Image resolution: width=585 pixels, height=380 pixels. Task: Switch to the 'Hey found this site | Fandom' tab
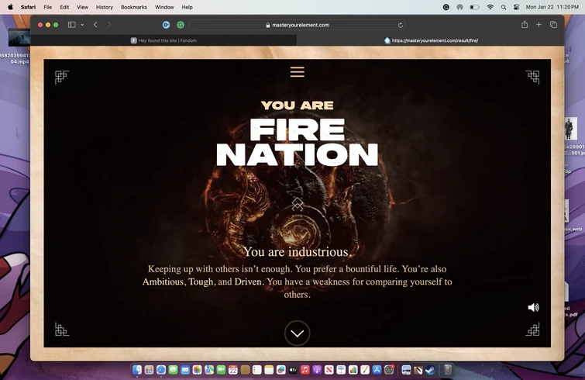pyautogui.click(x=163, y=40)
